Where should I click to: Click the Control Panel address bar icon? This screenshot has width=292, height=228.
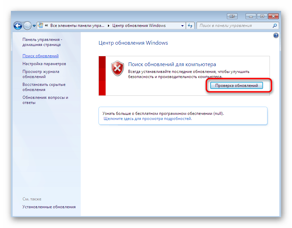[41, 26]
